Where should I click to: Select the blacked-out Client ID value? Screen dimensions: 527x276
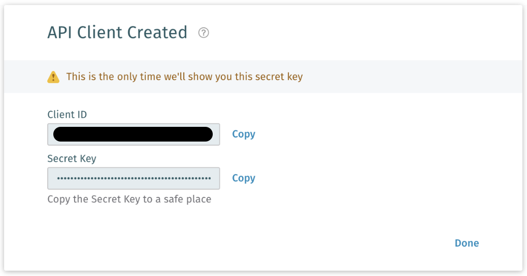point(133,134)
